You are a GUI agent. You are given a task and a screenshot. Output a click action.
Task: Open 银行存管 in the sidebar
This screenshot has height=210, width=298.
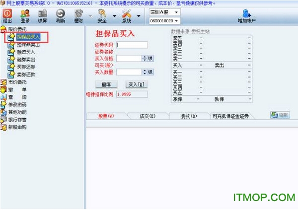[x=17, y=120]
